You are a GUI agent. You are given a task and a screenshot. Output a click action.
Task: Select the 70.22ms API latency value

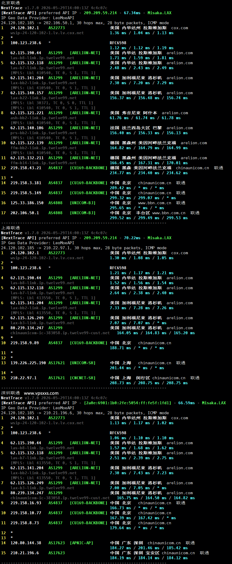click(x=132, y=238)
